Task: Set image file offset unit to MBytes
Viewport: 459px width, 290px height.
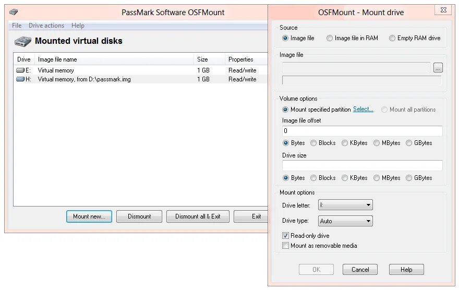Action: tap(377, 143)
